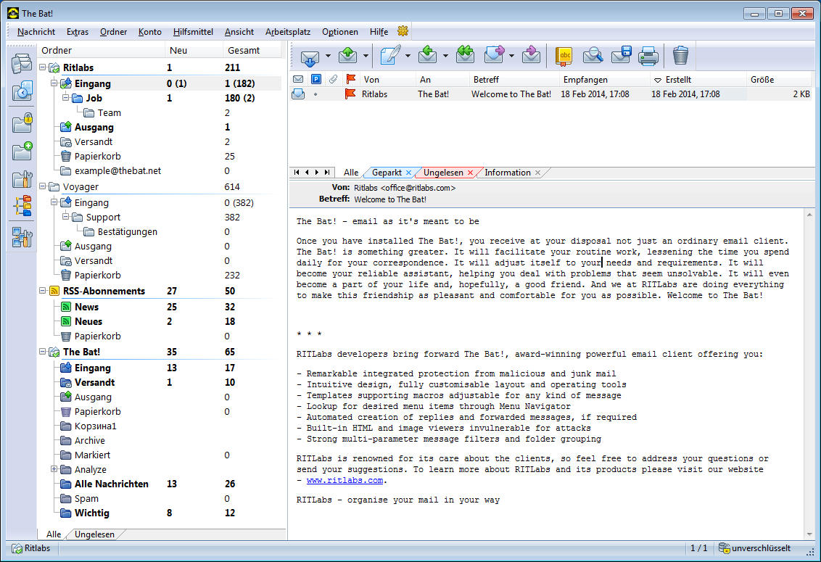Click the printer icon to print message
The height and width of the screenshot is (562, 821).
(648, 56)
